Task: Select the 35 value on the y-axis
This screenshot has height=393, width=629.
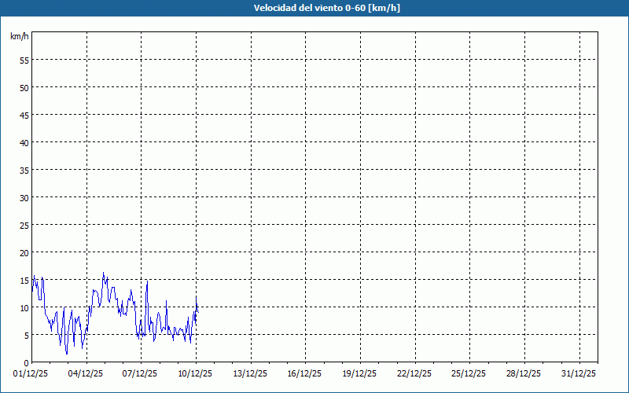Action: 24,170
